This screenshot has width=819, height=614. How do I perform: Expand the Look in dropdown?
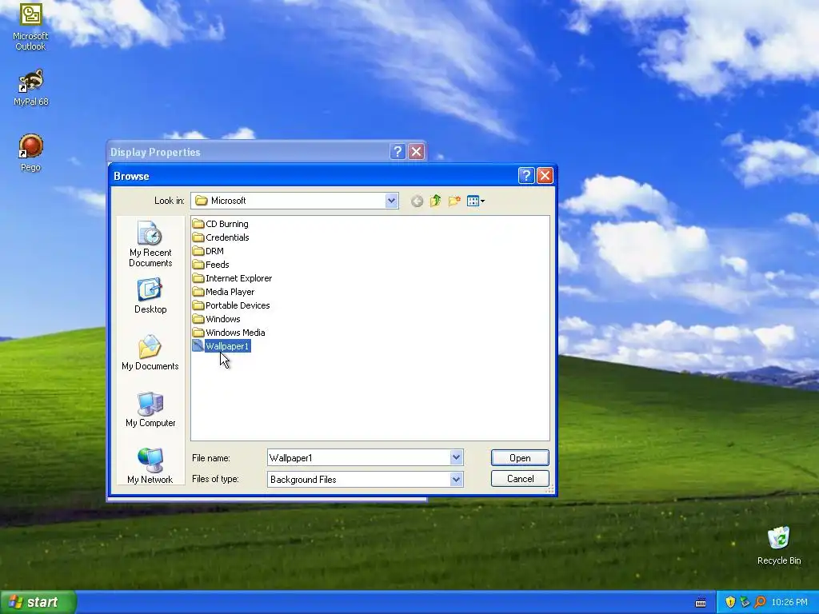(x=391, y=201)
